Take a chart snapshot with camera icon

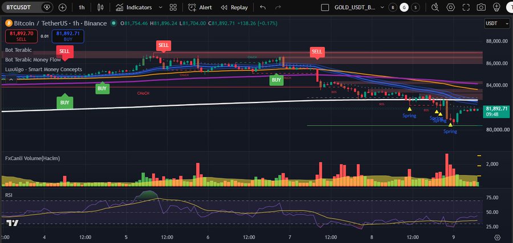pos(481,7)
